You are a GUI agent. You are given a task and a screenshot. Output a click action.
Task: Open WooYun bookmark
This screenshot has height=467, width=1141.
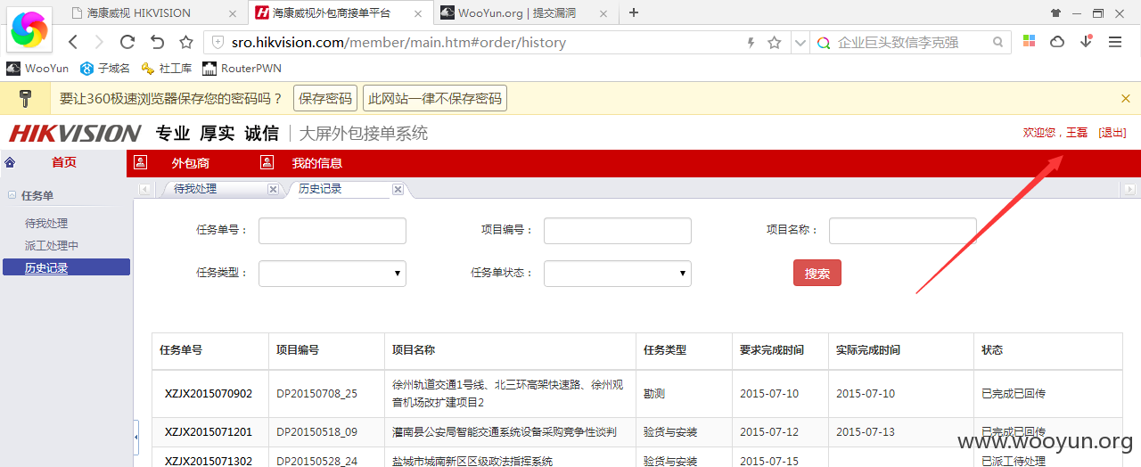37,69
